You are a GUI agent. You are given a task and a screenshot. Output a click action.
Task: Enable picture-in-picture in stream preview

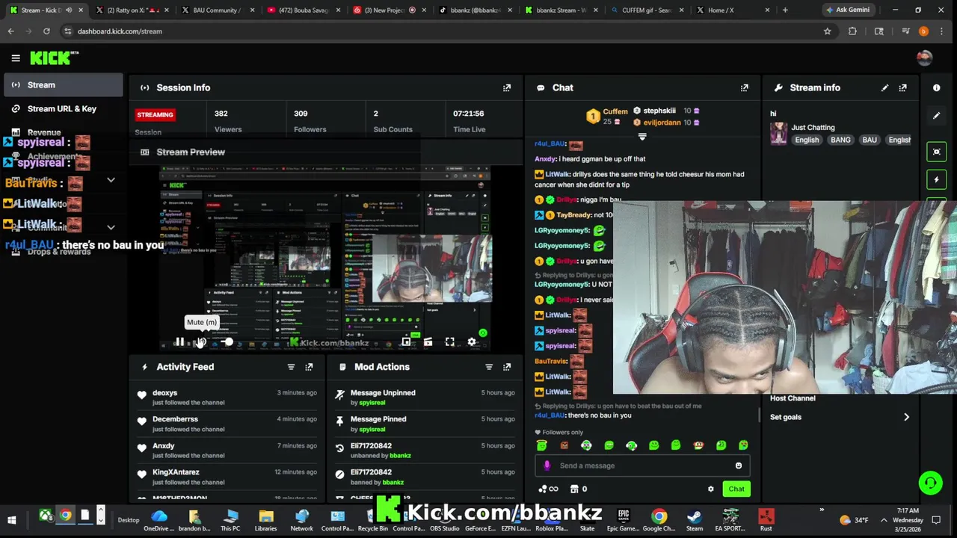coord(406,341)
